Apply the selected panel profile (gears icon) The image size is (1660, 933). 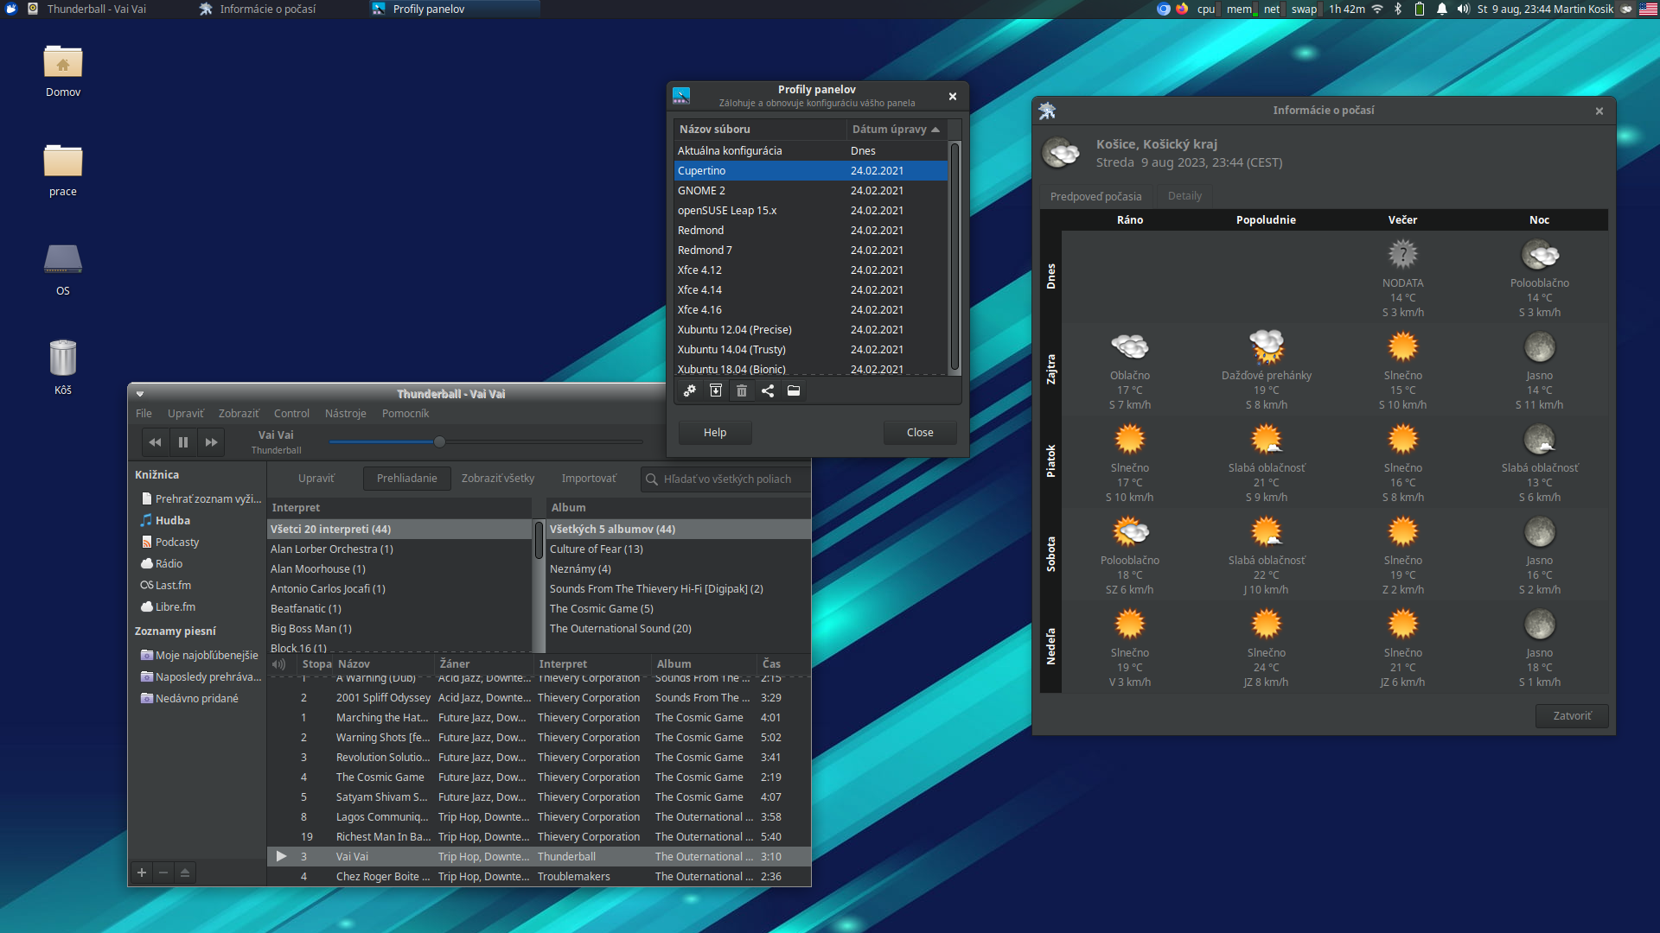click(x=689, y=391)
